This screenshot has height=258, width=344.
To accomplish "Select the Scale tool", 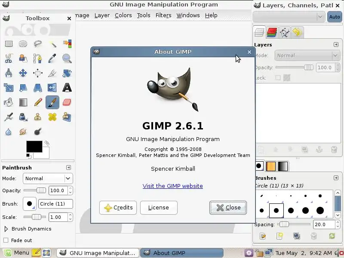I will click(9, 88).
